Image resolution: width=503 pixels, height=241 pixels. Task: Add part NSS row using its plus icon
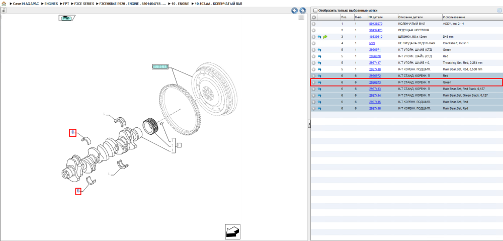(314, 43)
